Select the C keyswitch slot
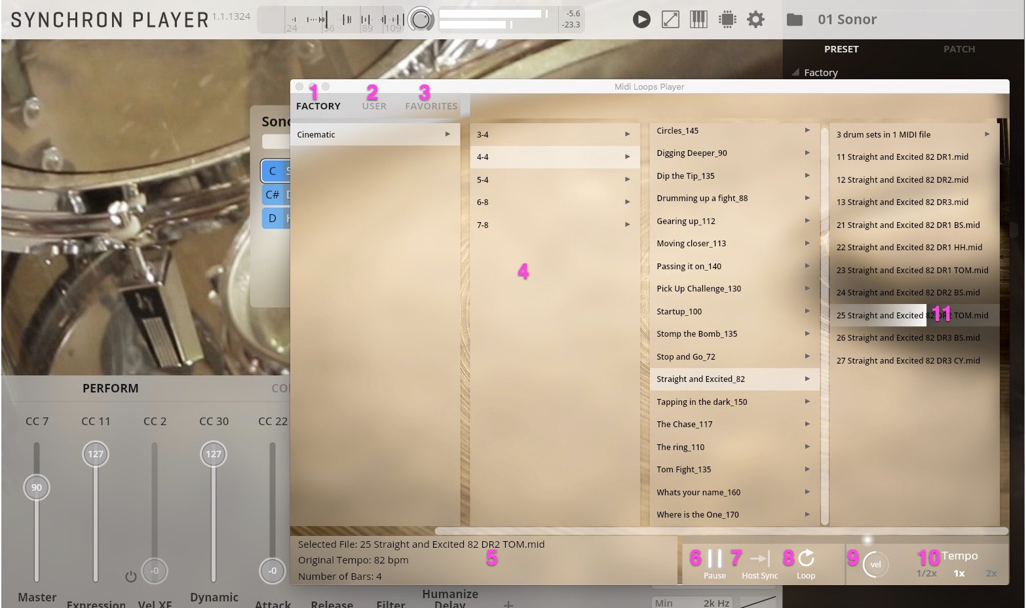The width and height of the screenshot is (1026, 608). 276,171
